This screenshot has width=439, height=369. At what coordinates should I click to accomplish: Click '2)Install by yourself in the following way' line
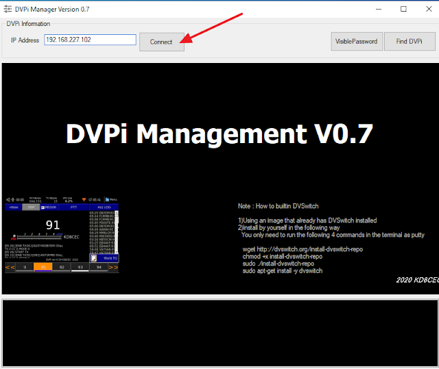(x=289, y=228)
